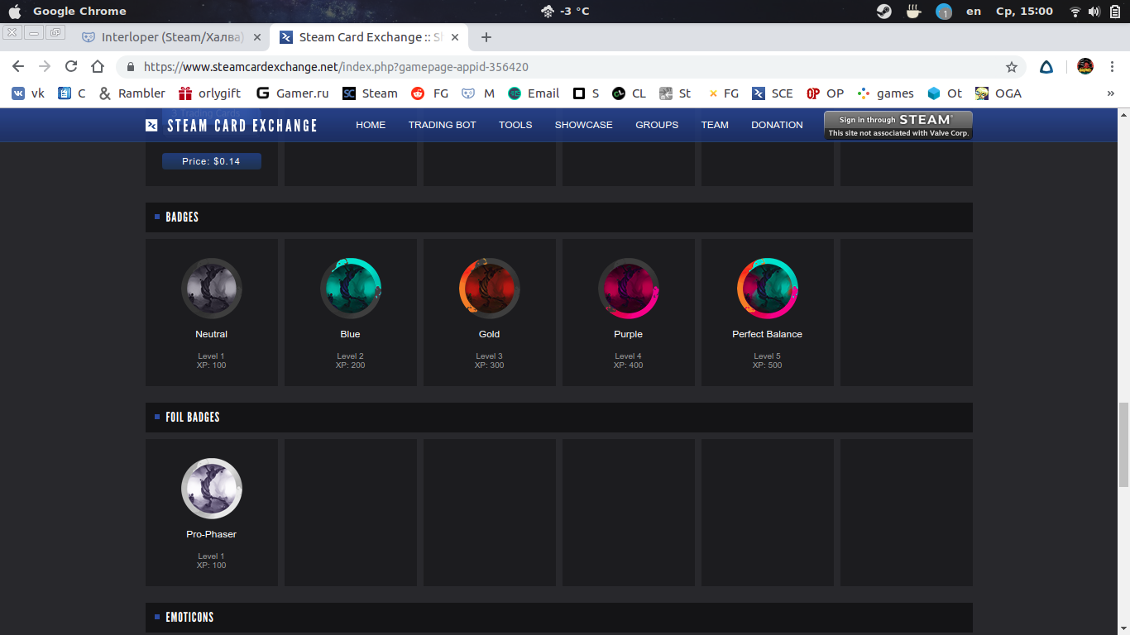Open the GROUPS menu item
The width and height of the screenshot is (1130, 635).
point(657,125)
